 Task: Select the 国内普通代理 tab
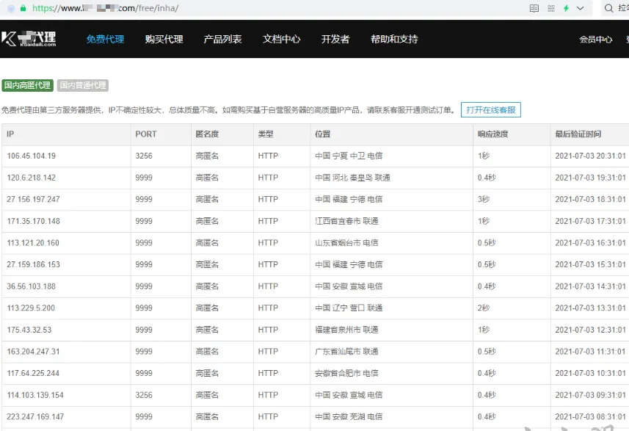(83, 85)
